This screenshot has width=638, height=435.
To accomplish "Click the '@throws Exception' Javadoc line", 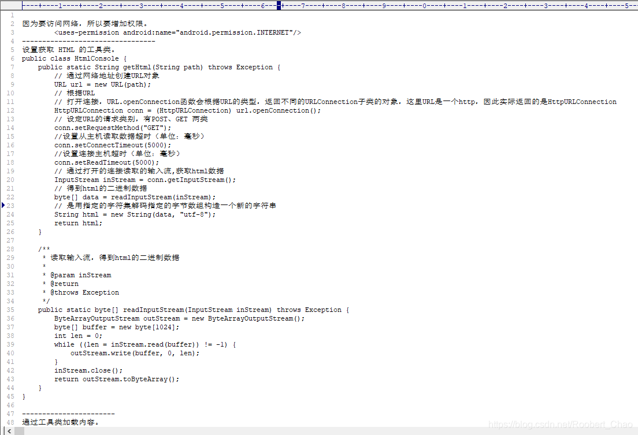I will [80, 292].
